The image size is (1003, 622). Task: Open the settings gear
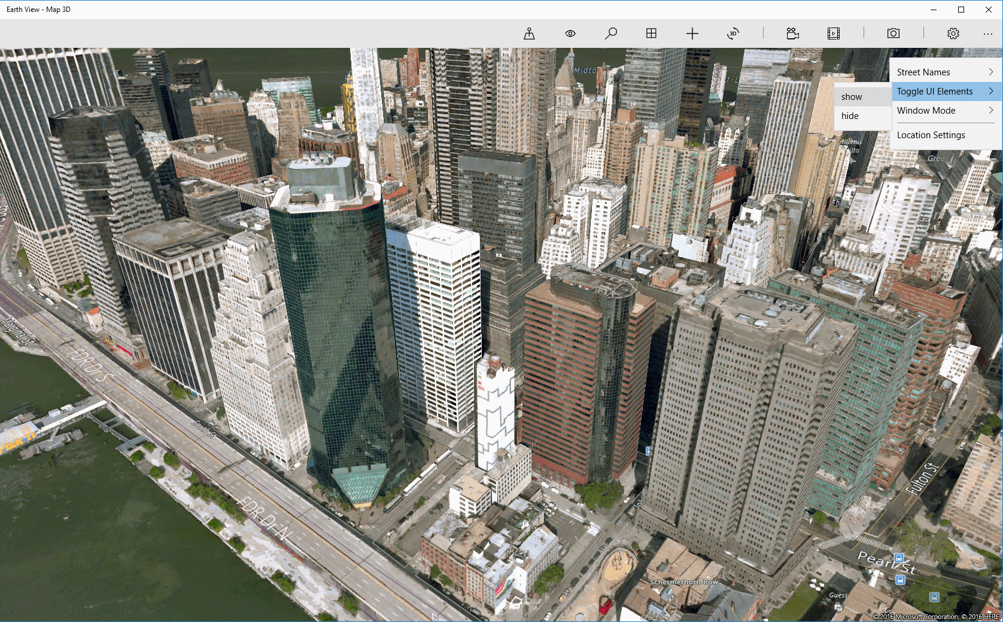point(953,33)
